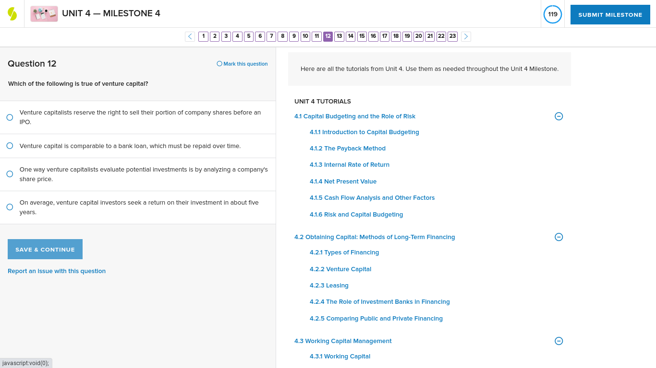
Task: Click the previous page arrow
Action: point(190,36)
